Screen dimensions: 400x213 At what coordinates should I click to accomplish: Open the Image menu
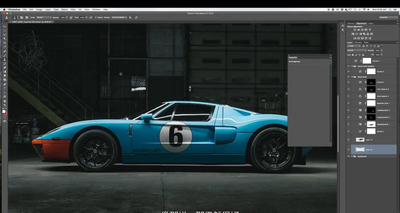click(x=39, y=10)
